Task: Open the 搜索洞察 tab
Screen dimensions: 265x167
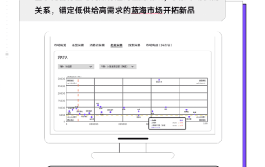Action: coord(134,45)
